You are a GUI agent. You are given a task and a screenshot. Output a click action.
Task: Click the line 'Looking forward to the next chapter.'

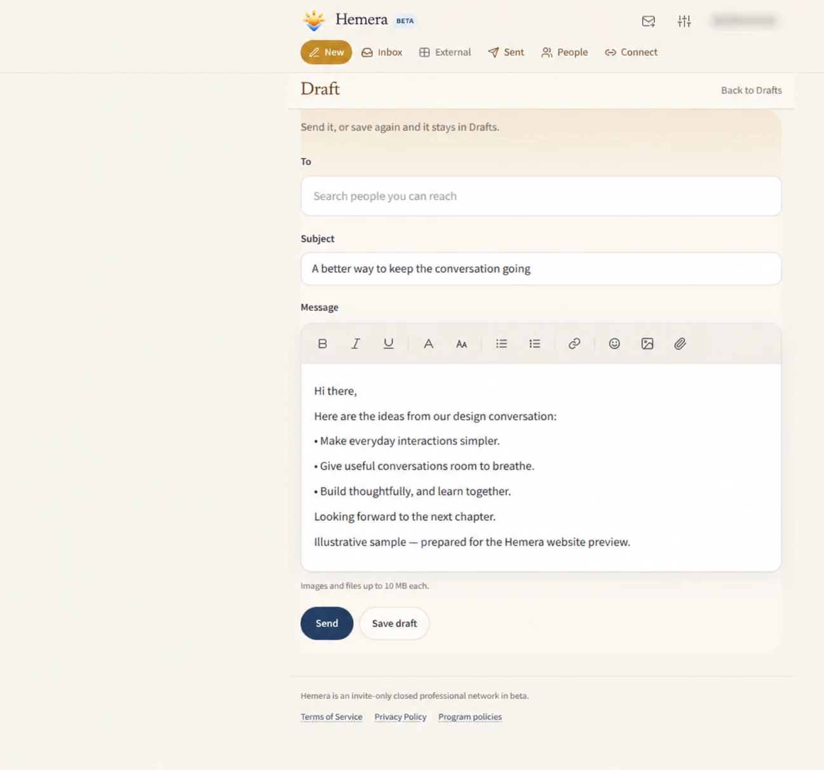[x=405, y=517]
